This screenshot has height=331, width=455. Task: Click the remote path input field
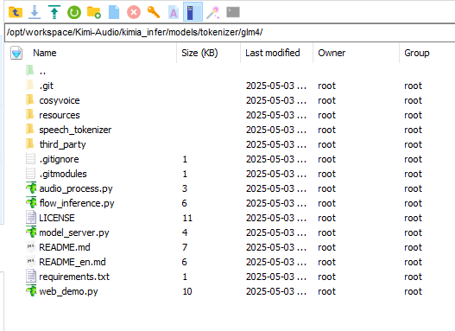(x=230, y=32)
